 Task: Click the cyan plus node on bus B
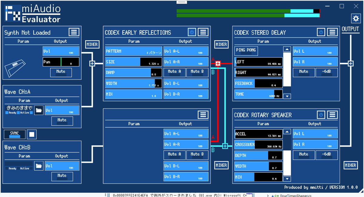tap(225, 146)
